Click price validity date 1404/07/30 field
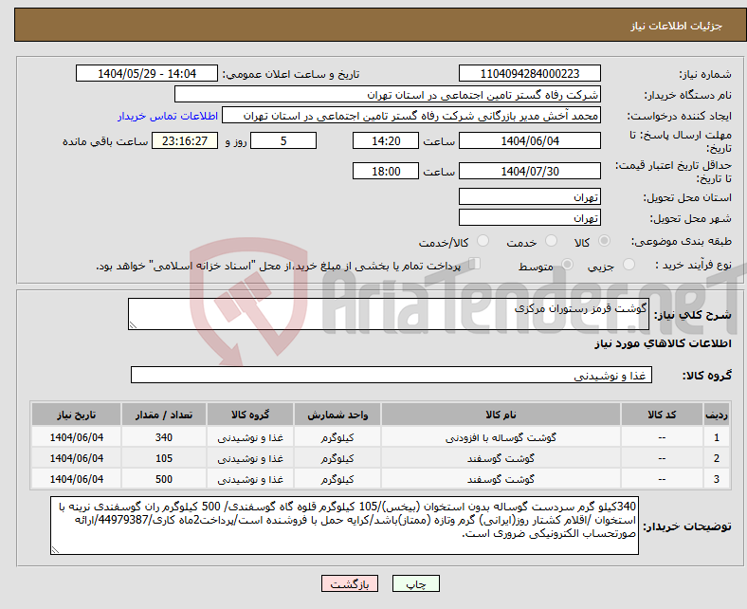747x609 pixels. pyautogui.click(x=529, y=171)
